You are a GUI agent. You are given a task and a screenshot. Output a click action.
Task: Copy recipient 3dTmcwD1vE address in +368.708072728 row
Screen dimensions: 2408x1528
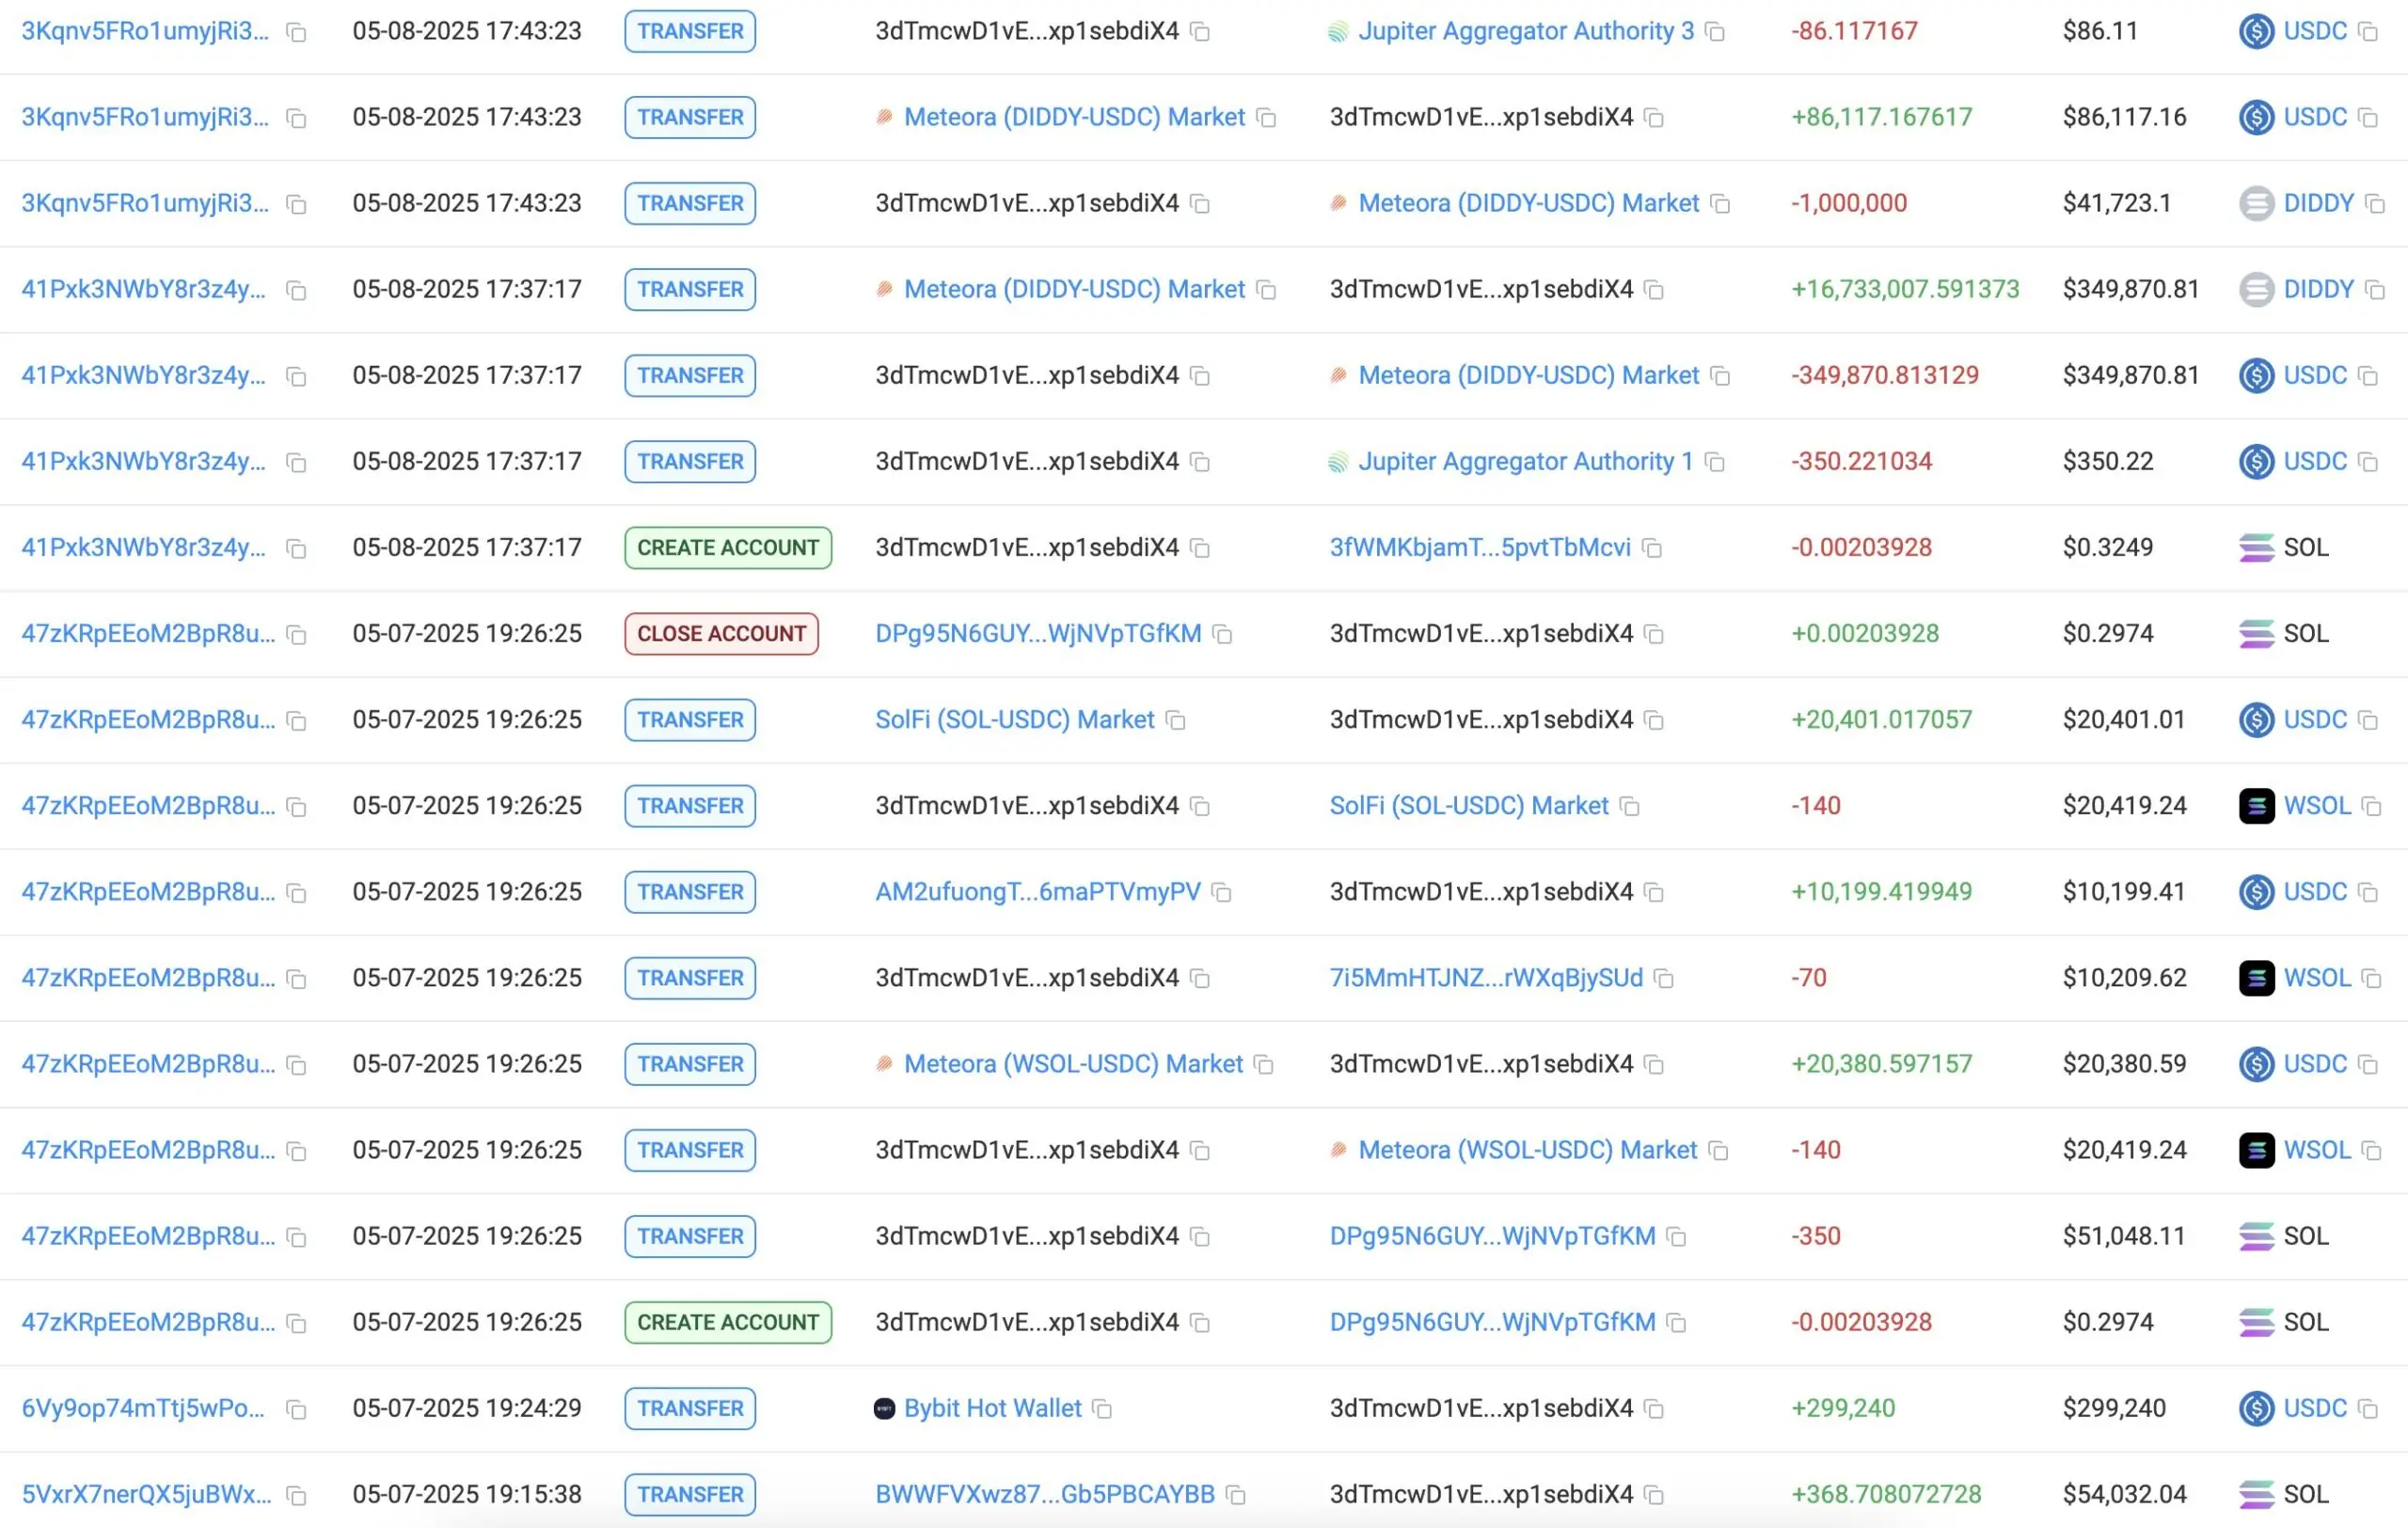tap(1654, 1495)
